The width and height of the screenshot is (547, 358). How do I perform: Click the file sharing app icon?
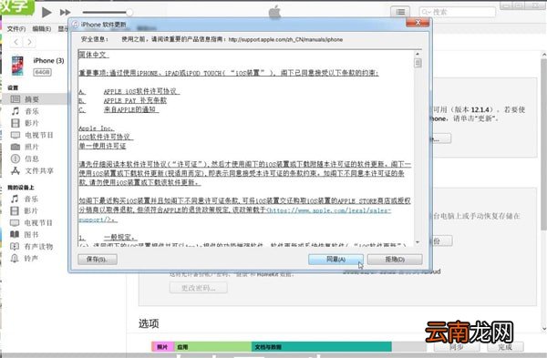coord(15,171)
